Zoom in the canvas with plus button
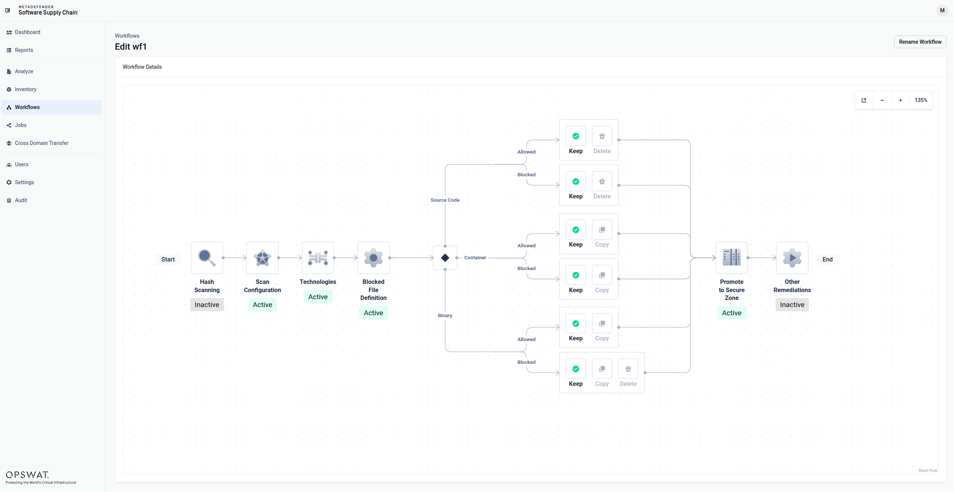The width and height of the screenshot is (954, 492). (901, 100)
